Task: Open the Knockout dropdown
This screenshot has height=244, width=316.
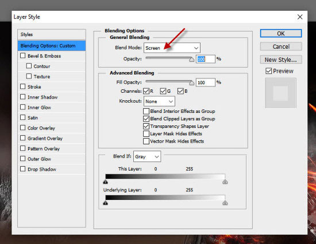Action: (159, 101)
